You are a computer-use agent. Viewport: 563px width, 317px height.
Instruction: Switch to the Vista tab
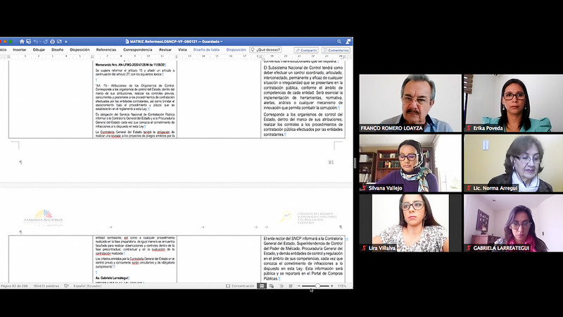pyautogui.click(x=182, y=50)
